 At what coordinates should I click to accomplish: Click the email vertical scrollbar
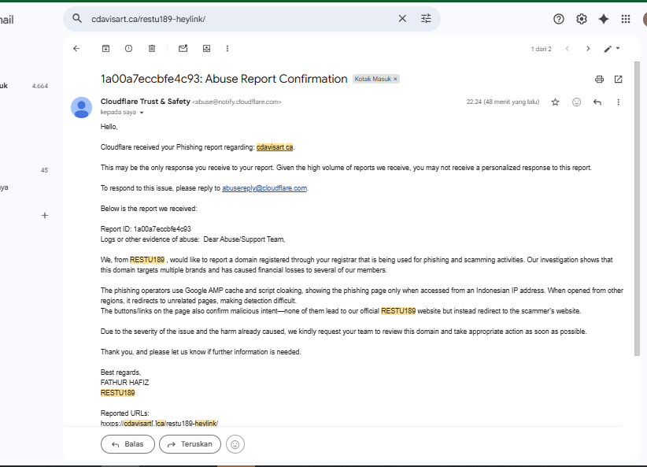coord(637,208)
